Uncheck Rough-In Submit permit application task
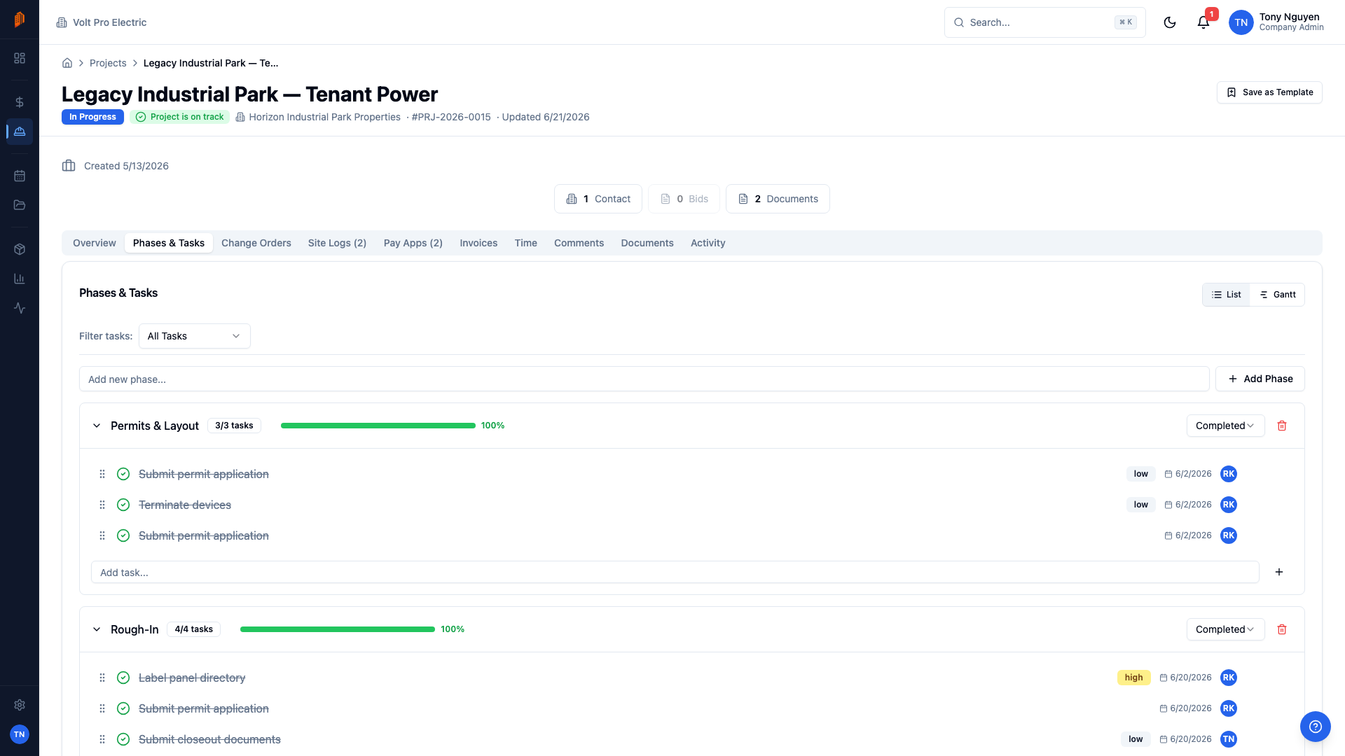 (x=123, y=708)
